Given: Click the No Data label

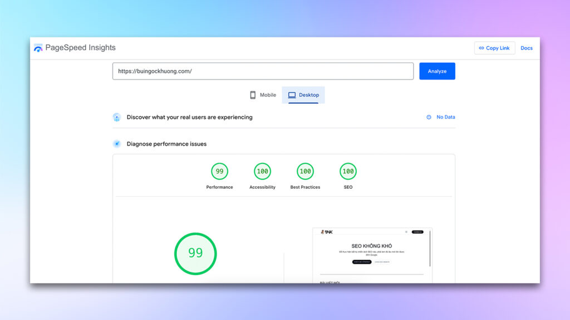Looking at the screenshot, I should 446,117.
